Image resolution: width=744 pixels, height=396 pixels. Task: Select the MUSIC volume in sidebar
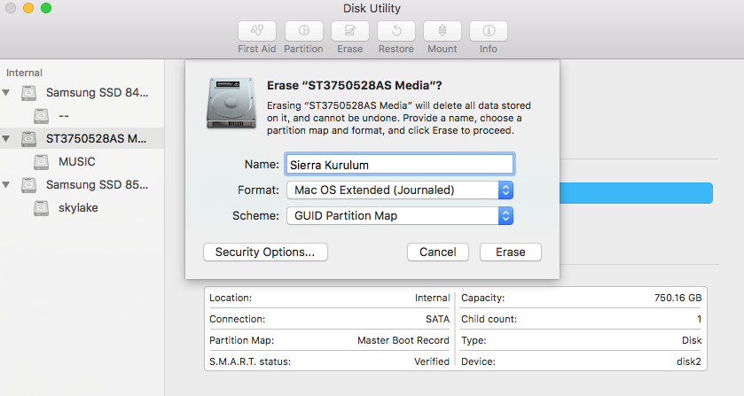[x=76, y=162]
